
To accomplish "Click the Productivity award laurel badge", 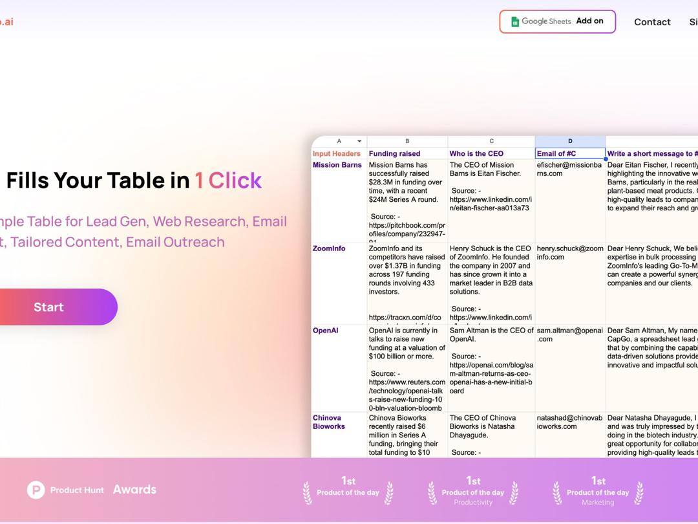I will [x=472, y=492].
